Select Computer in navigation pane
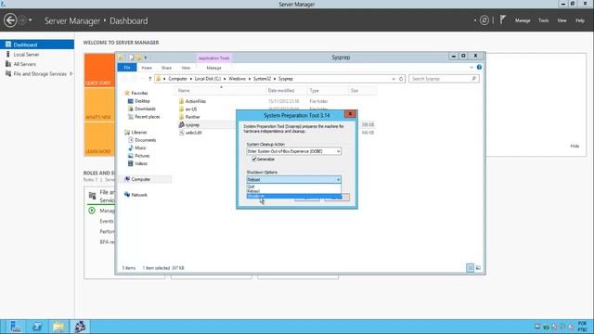This screenshot has width=594, height=334. [140, 179]
